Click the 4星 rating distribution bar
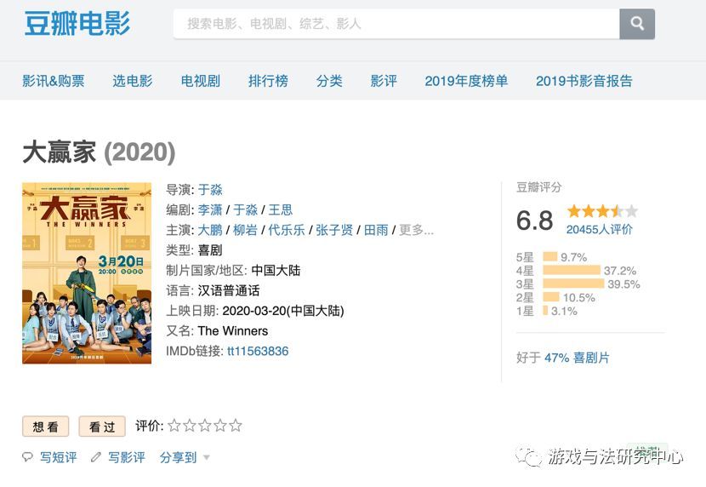The image size is (706, 487). point(572,271)
